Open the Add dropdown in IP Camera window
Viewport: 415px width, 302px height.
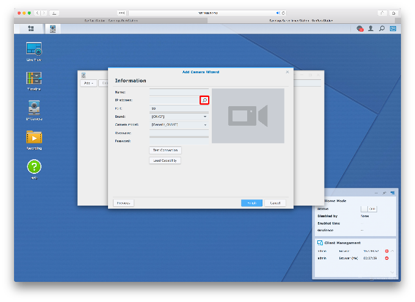(88, 83)
